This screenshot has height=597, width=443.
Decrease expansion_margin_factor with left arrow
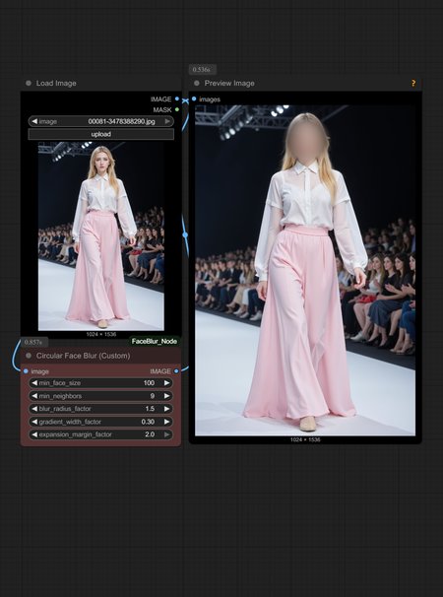coord(34,434)
